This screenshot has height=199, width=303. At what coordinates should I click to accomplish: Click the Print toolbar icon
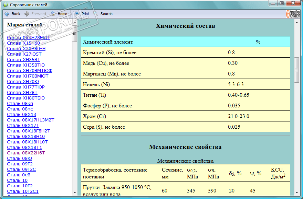click(x=77, y=14)
